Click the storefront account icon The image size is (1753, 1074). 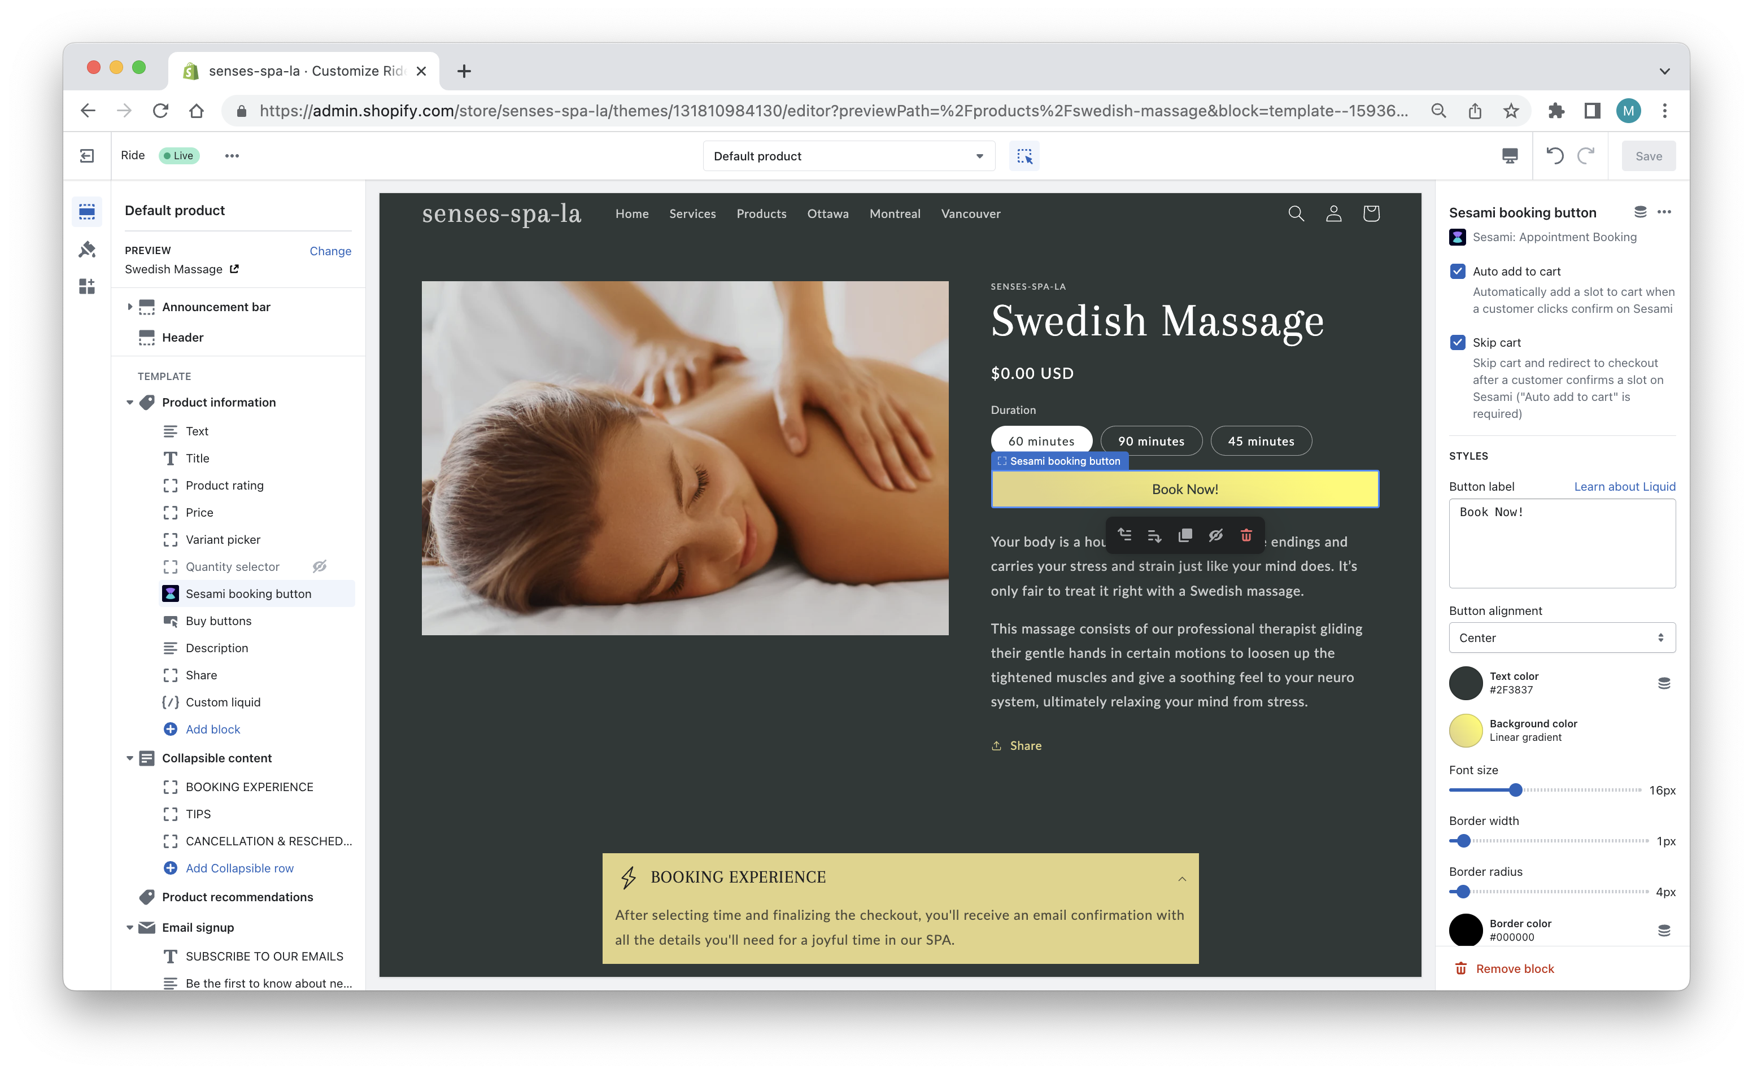[1334, 213]
